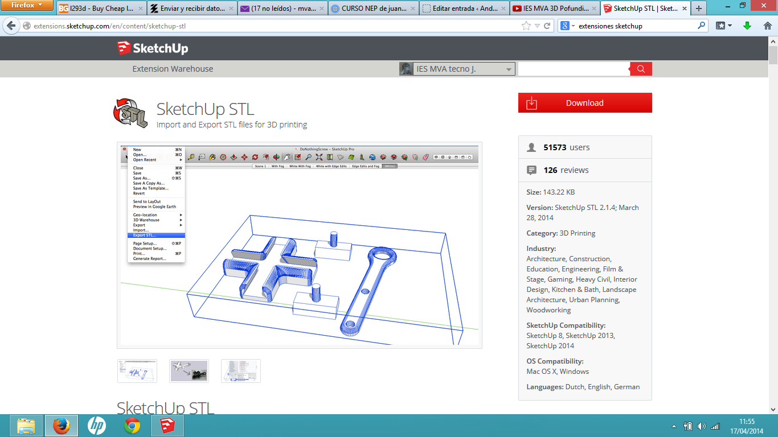
Task: Bookmark this page with star icon
Action: pos(526,26)
